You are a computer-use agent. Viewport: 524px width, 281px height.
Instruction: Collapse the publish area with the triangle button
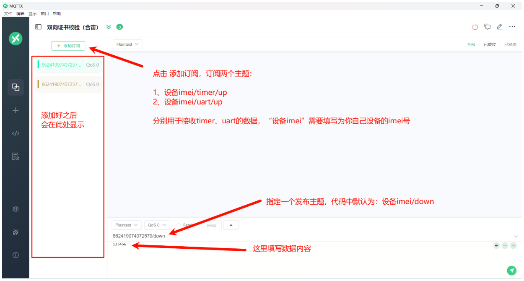pyautogui.click(x=231, y=225)
